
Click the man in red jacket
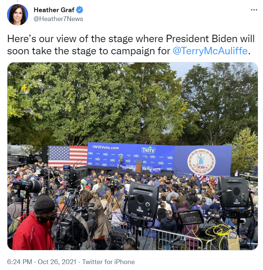pyautogui.click(x=33, y=224)
